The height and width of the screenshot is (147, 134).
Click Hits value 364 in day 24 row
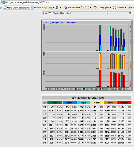click(x=53, y=121)
